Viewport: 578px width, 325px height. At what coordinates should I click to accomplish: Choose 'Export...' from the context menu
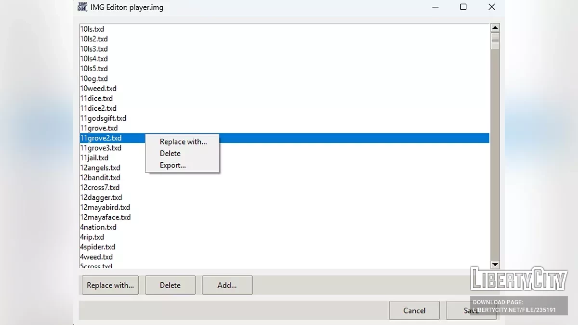[172, 165]
